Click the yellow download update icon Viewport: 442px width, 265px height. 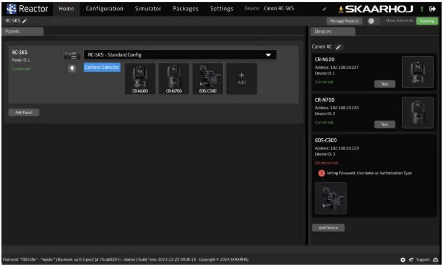(x=341, y=9)
